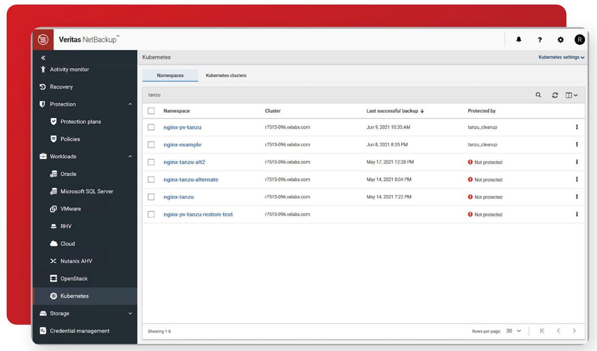Click the RHV workload icon

click(x=54, y=226)
